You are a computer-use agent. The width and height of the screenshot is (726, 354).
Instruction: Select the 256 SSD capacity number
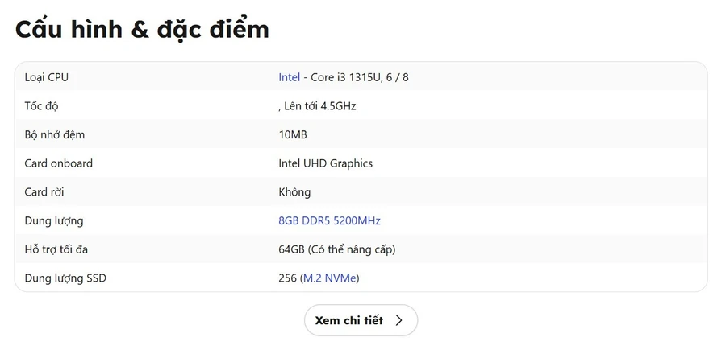click(x=287, y=278)
